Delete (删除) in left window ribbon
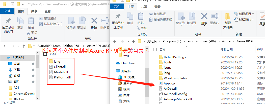This screenshot has width=265, height=104. pyautogui.click(x=94, y=23)
